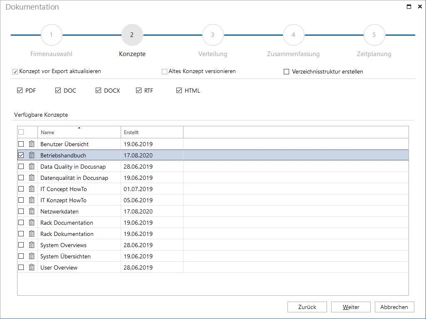Click the concept icon for IT Concept HowTo

[x=32, y=189]
